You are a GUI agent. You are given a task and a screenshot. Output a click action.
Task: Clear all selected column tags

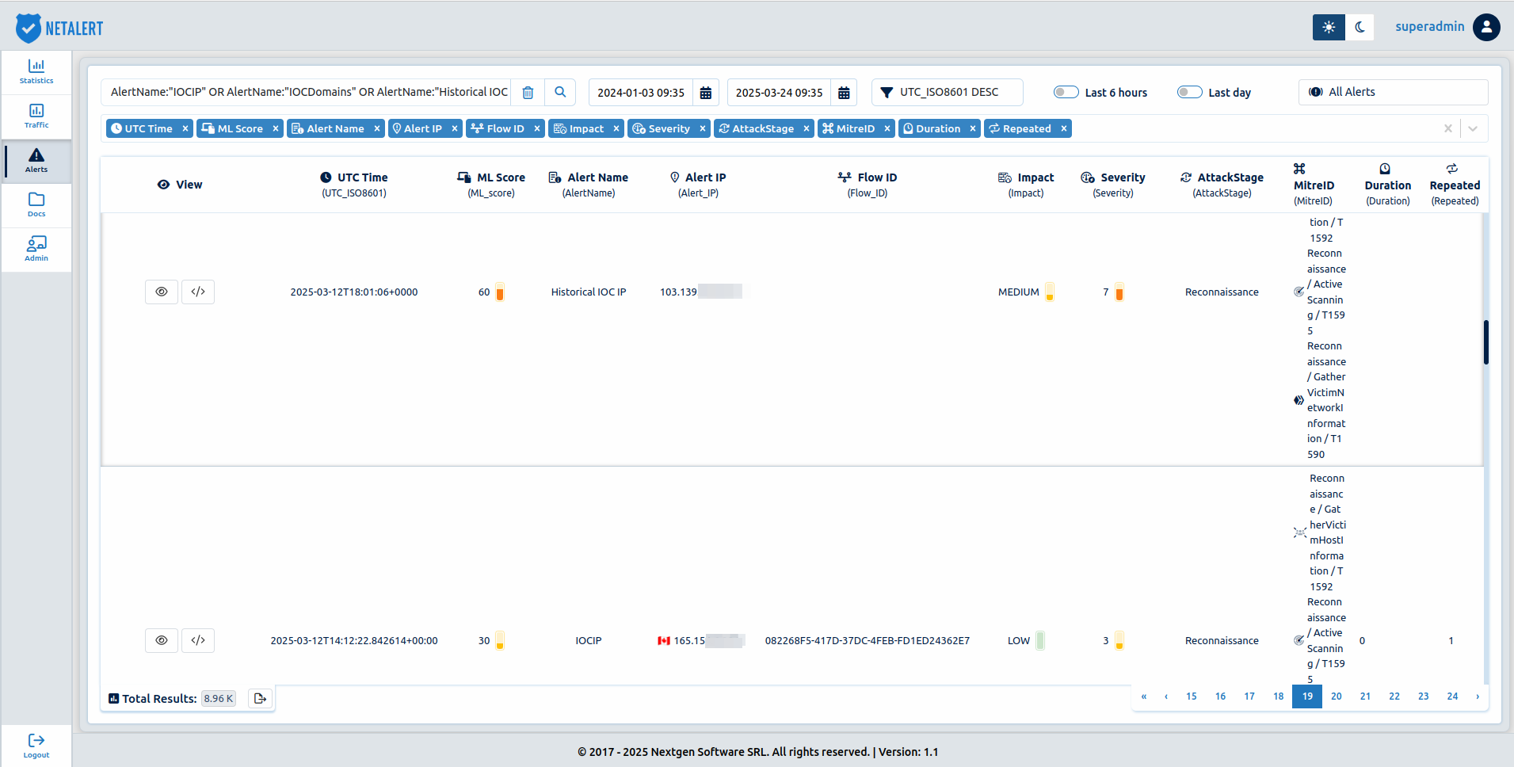[x=1448, y=128]
